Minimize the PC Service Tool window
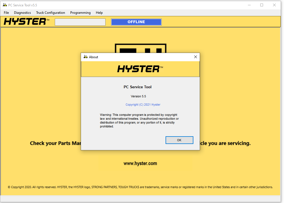The height and width of the screenshot is (203, 284). click(249, 5)
